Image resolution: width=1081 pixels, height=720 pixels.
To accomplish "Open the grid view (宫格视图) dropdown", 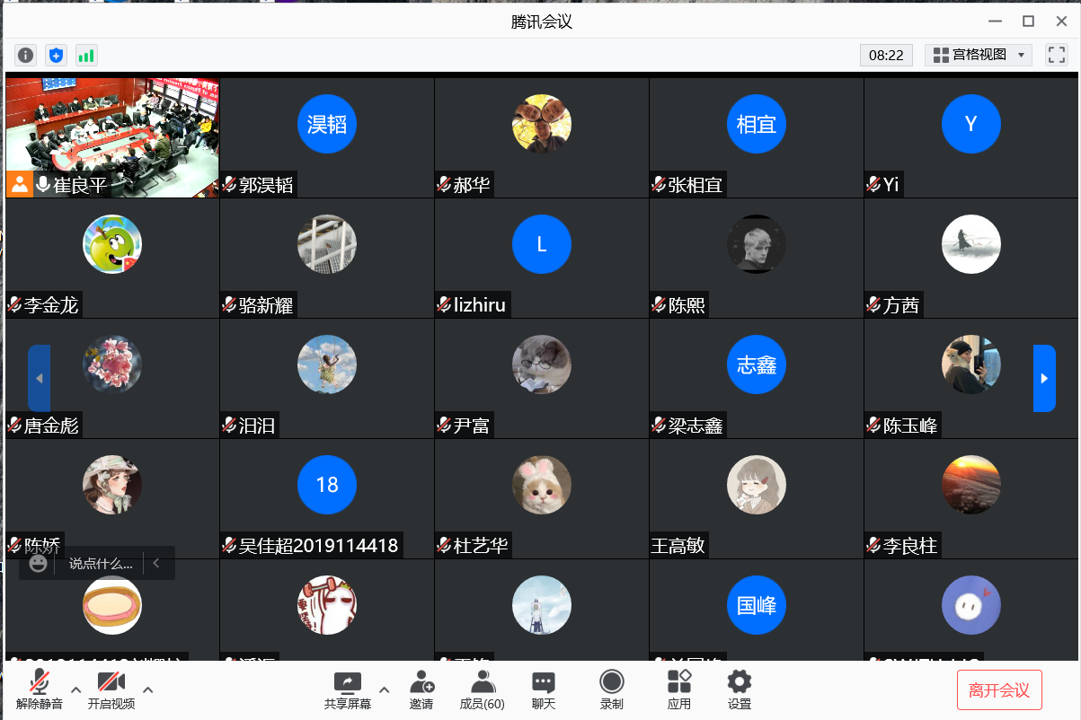I will click(979, 55).
